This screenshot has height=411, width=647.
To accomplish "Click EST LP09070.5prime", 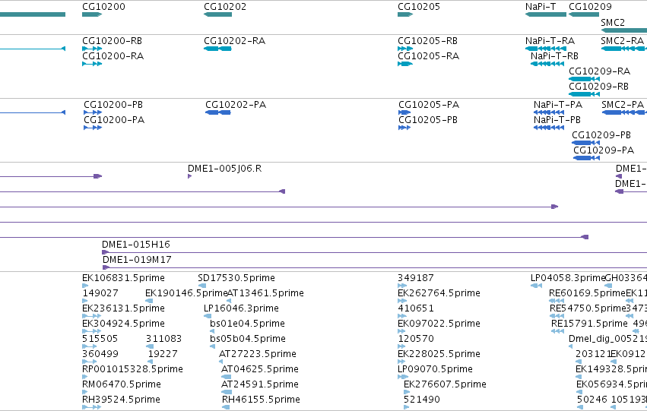I will point(402,377).
